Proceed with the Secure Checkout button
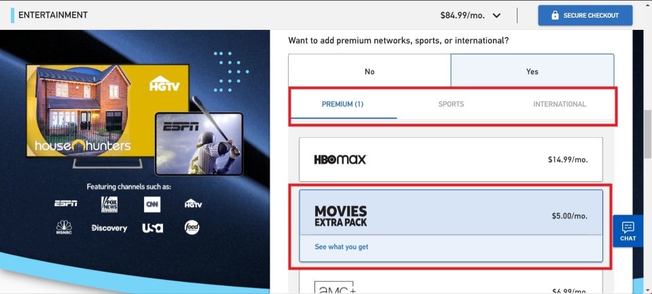Viewport: 652px width, 294px height. coord(585,16)
